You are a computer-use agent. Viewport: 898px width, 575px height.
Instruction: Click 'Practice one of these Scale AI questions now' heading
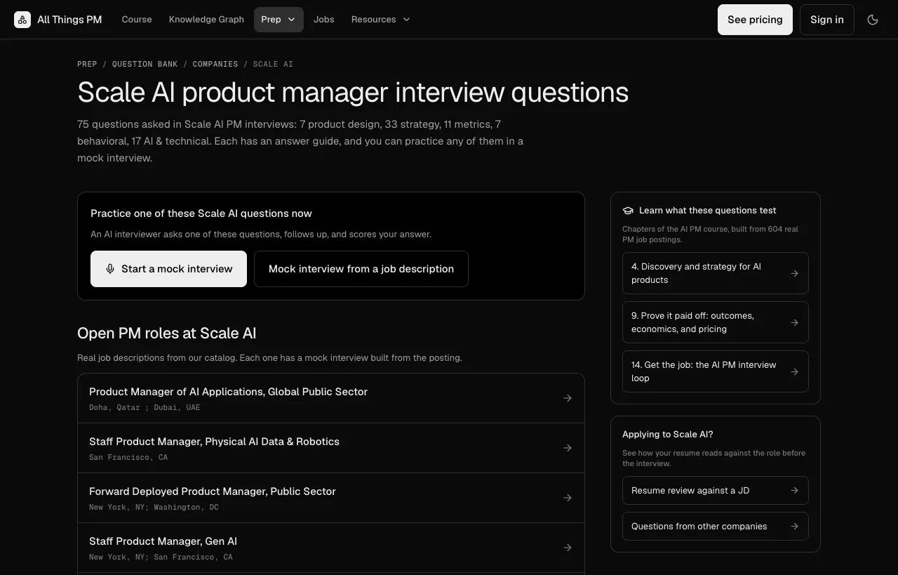(201, 213)
